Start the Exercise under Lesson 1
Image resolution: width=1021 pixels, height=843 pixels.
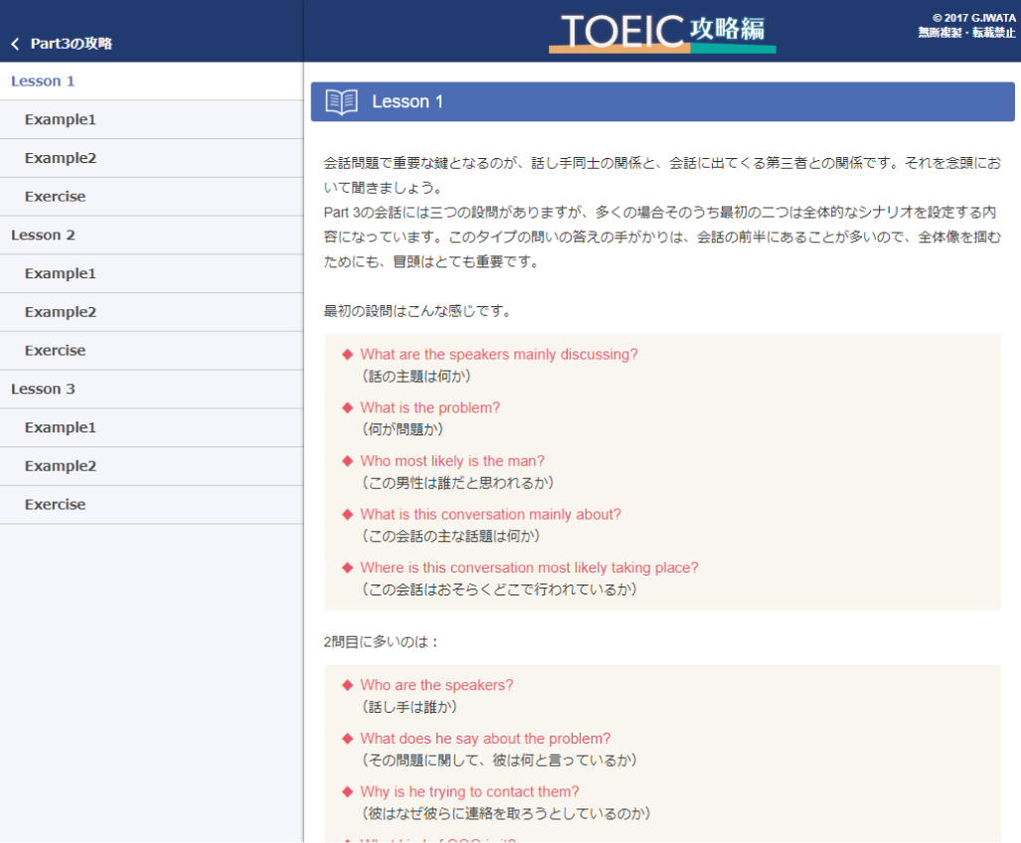[55, 197]
